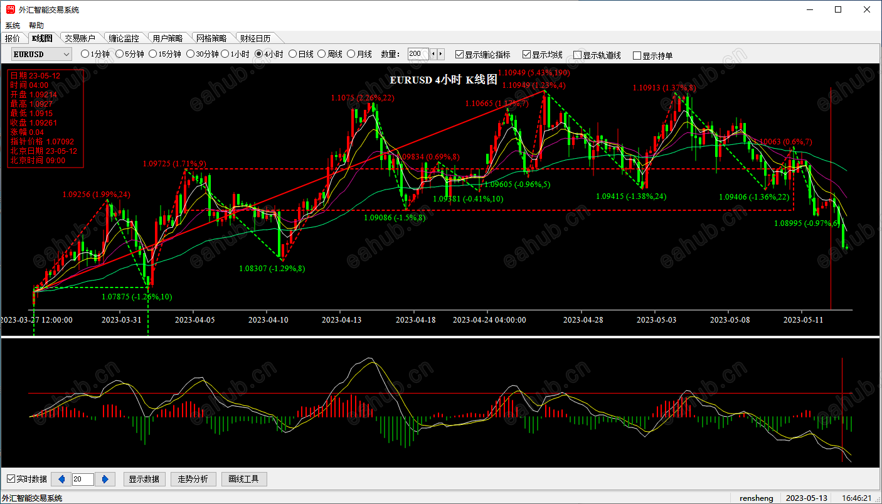Click the 1.10949 (5.43%,190) peak label
Image resolution: width=882 pixels, height=504 pixels.
(x=534, y=73)
